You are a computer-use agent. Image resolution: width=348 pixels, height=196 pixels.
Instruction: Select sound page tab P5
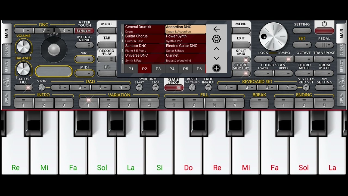185,69
